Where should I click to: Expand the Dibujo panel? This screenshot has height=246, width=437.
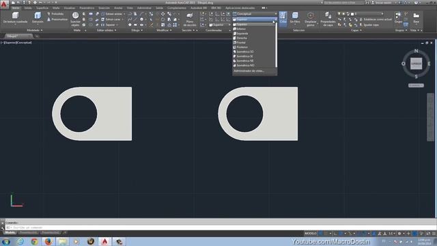point(137,30)
